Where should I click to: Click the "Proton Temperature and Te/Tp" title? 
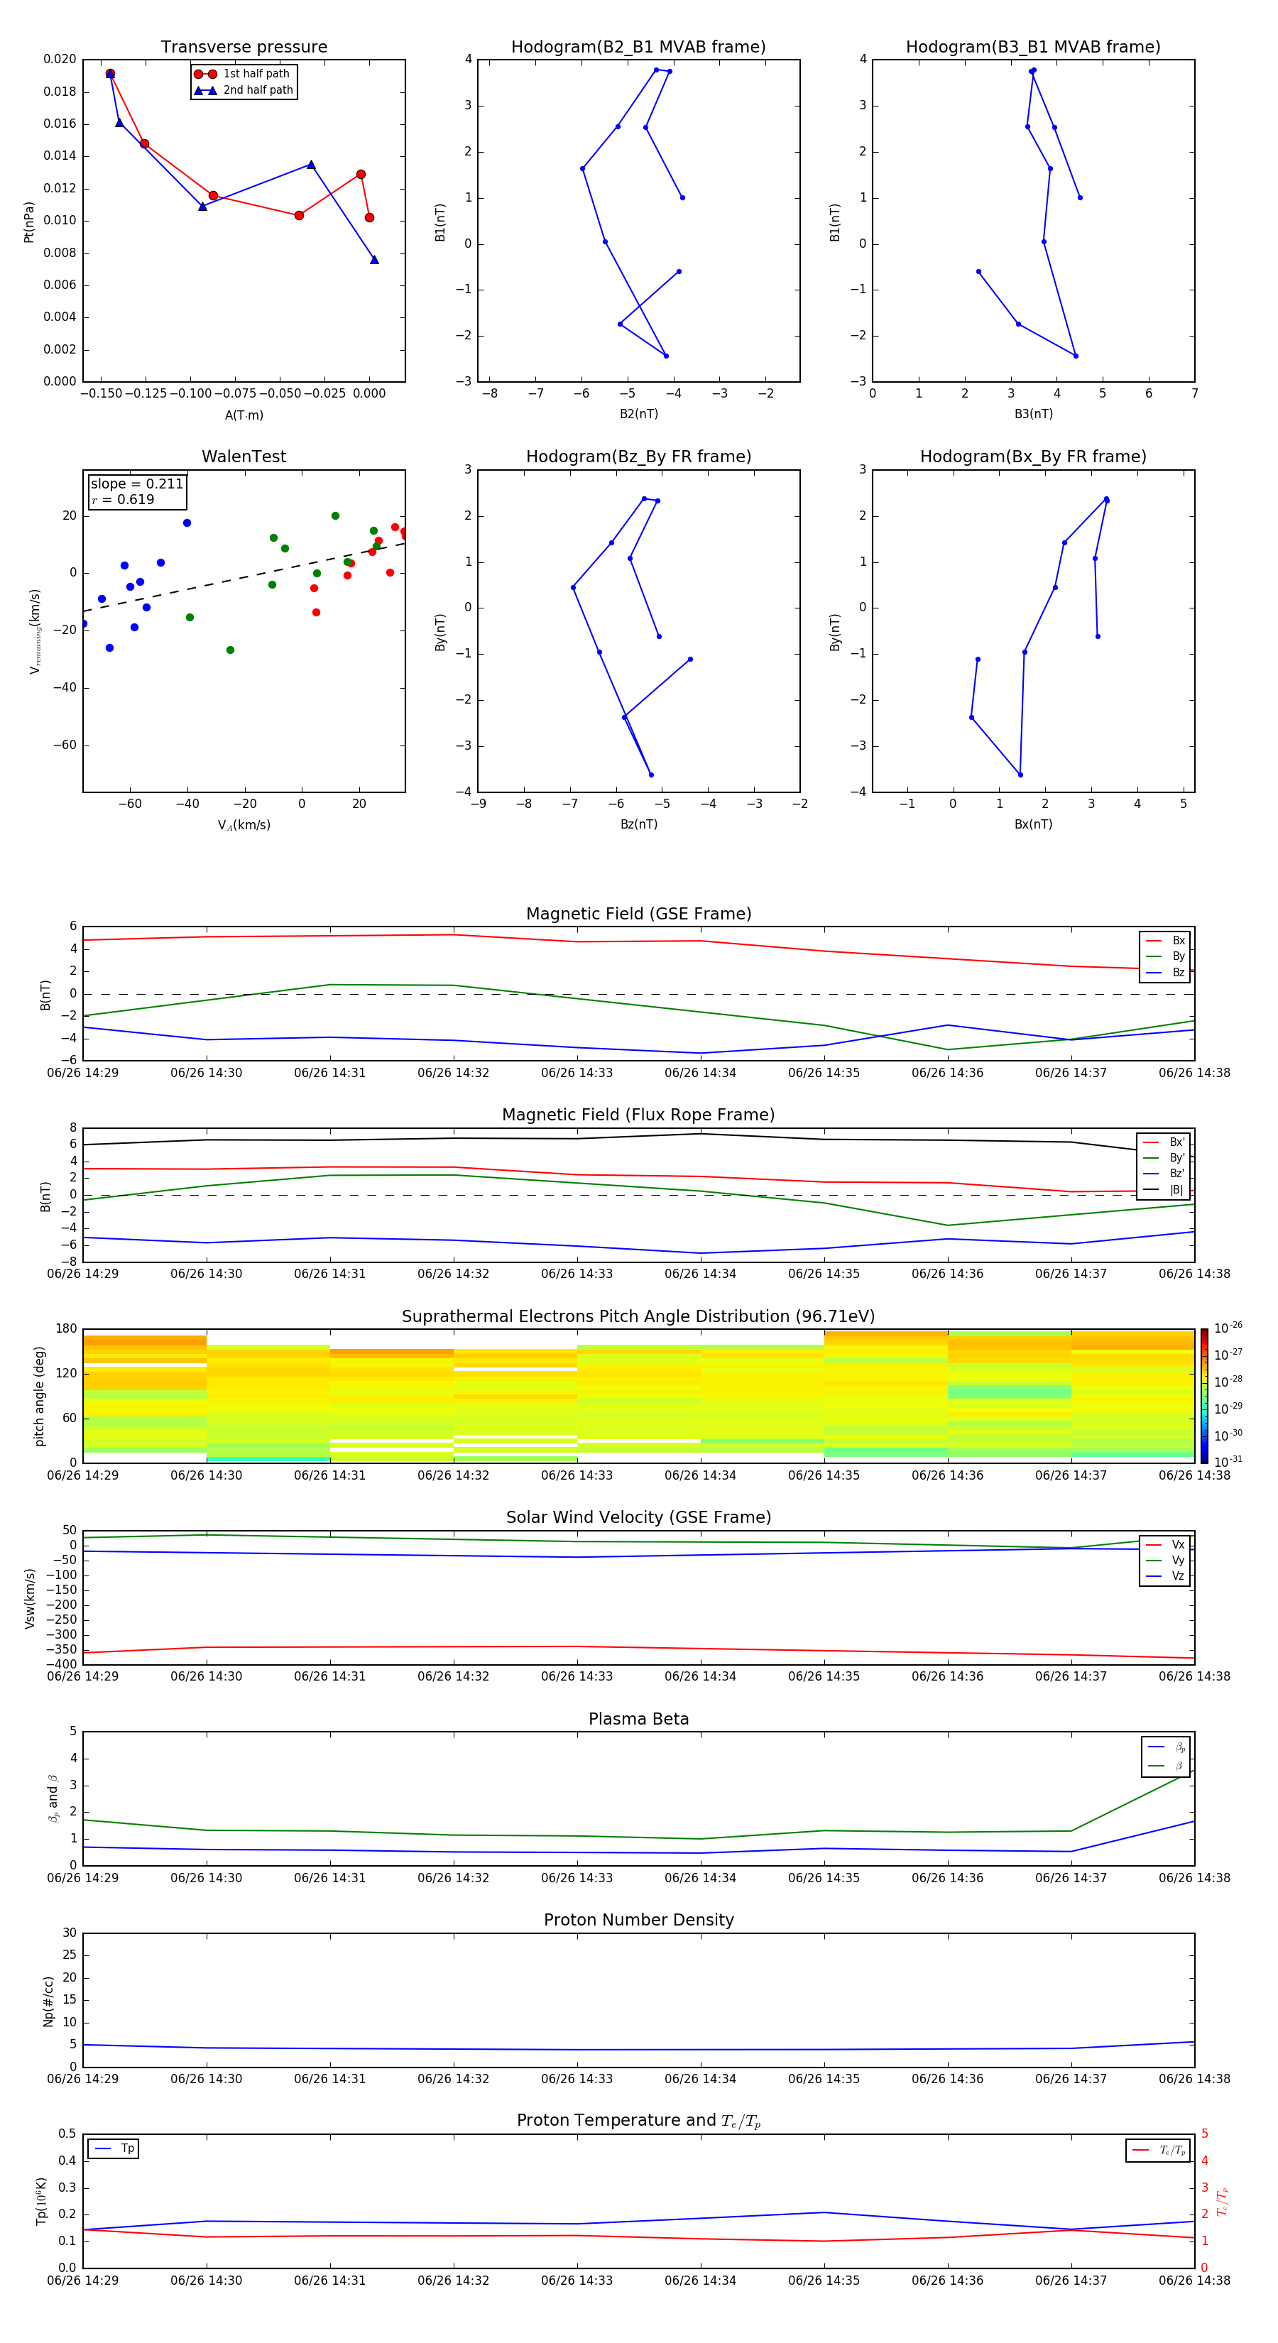(638, 2121)
